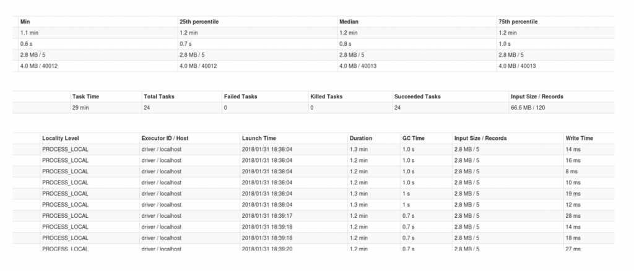Viewport: 634px width, 271px height.
Task: Select the Succeeded Tasks column header
Action: pyautogui.click(x=417, y=97)
